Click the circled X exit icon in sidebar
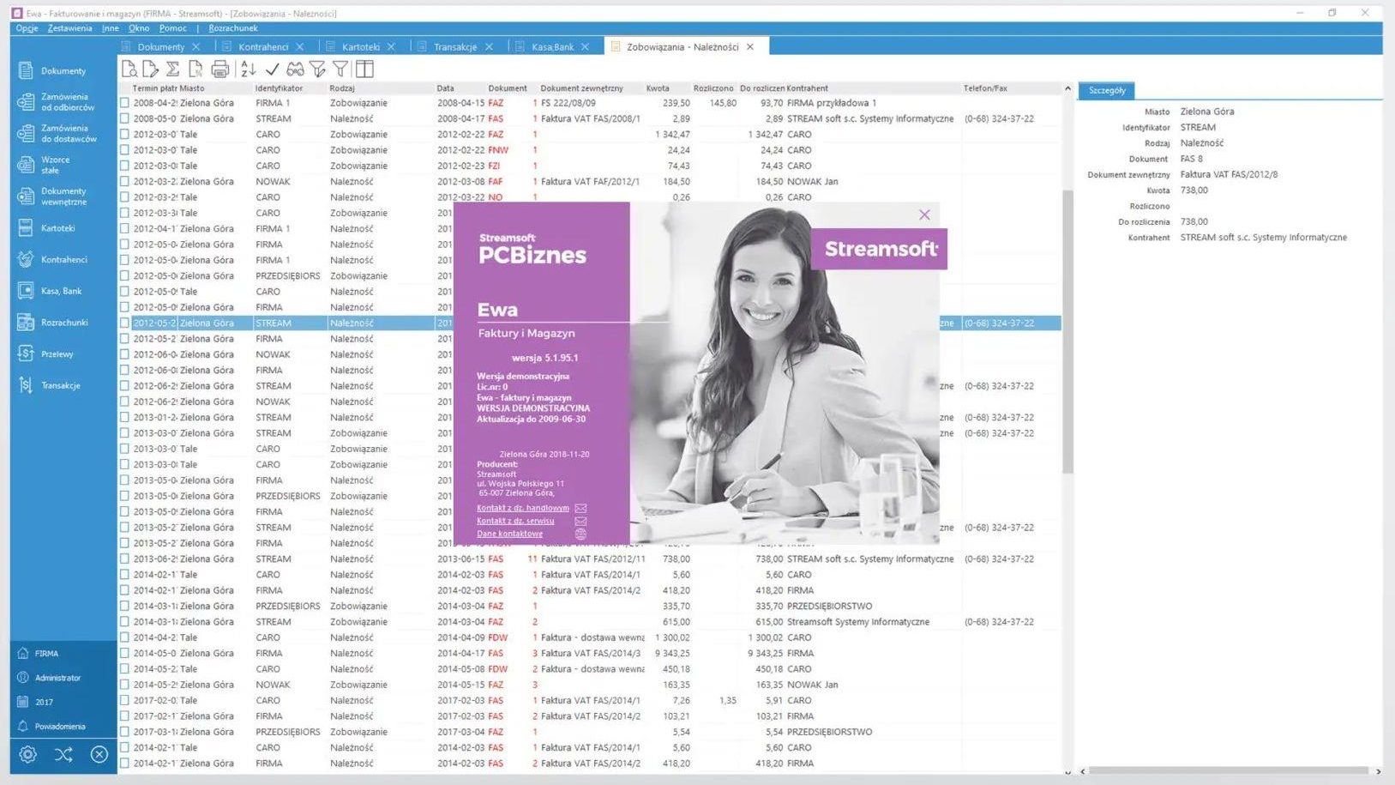This screenshot has height=785, width=1395. coord(99,755)
